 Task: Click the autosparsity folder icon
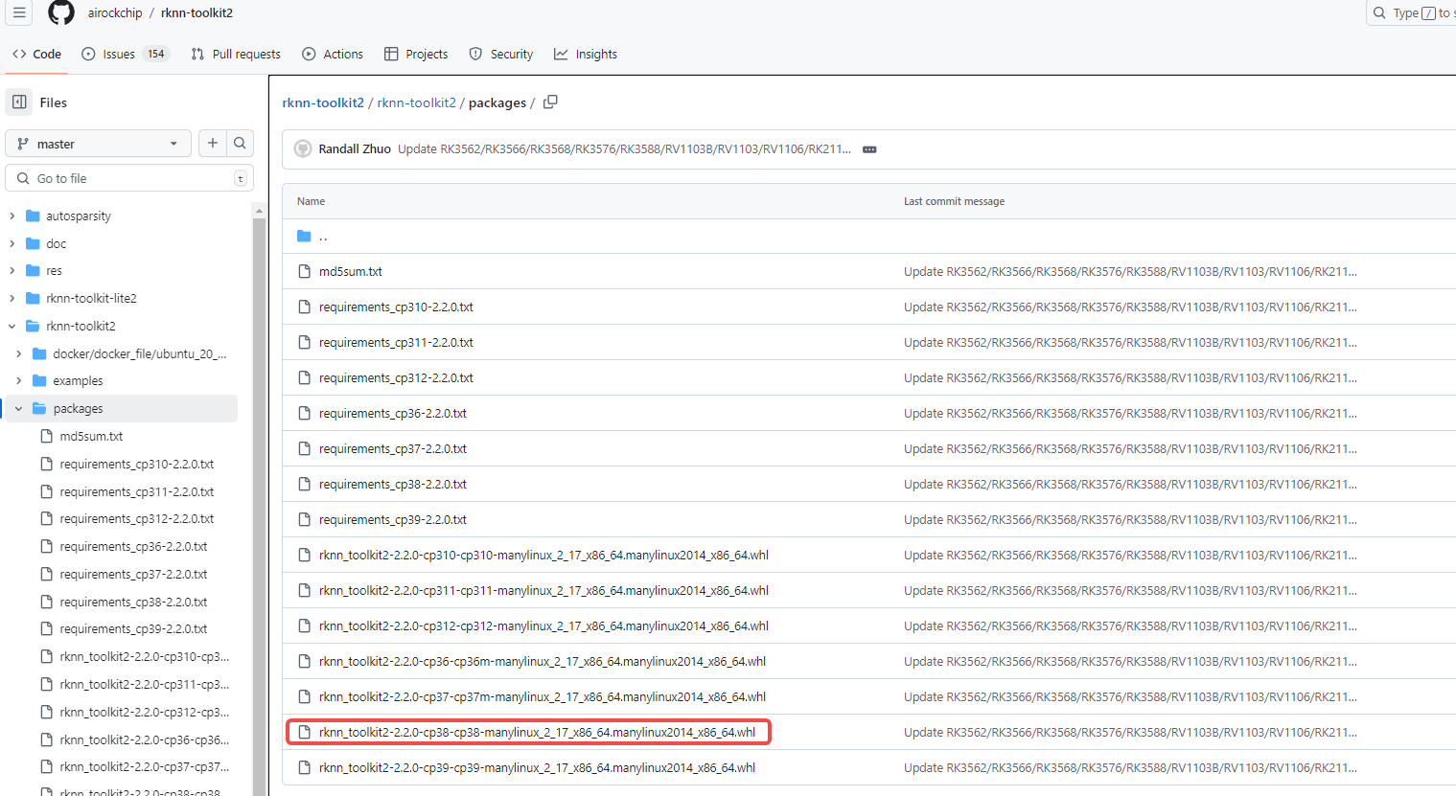pyautogui.click(x=33, y=216)
